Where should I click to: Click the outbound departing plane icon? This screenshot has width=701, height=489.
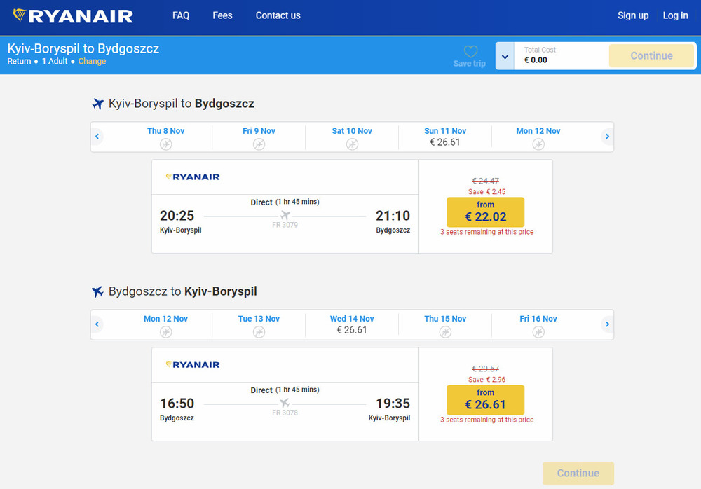[x=98, y=104]
